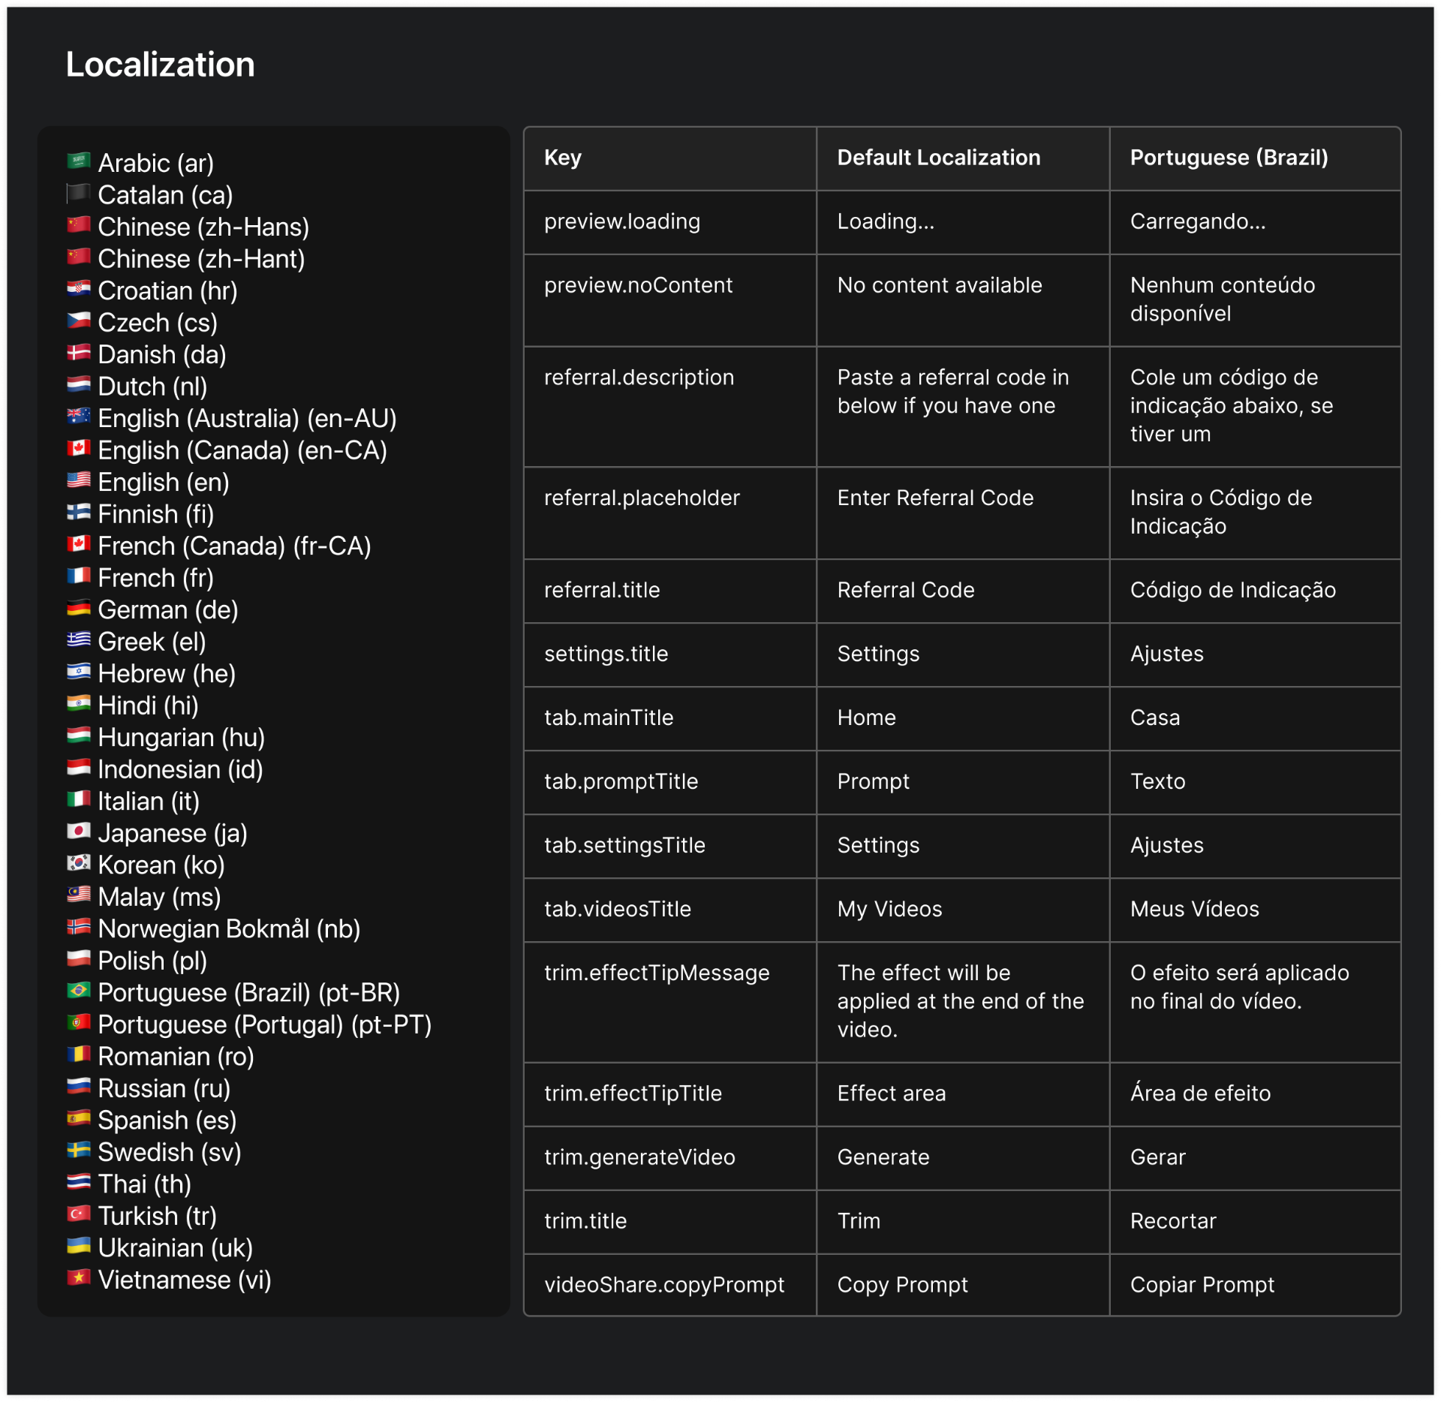The image size is (1441, 1402).
Task: Click the Japan flag icon
Action: pos(78,832)
